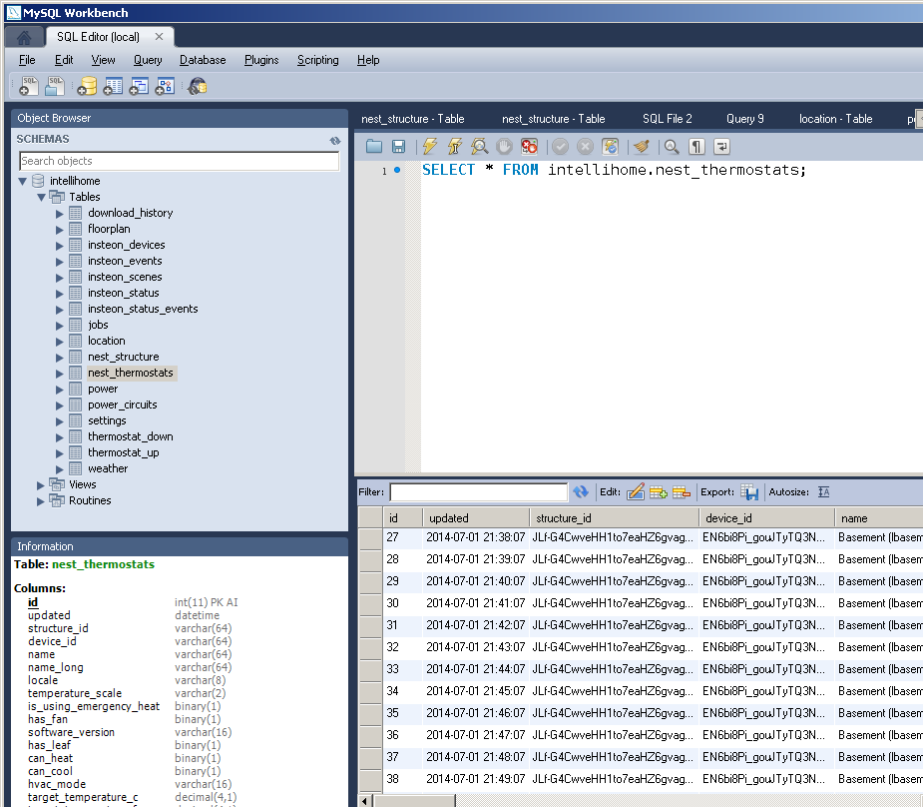Refresh the schemas list
This screenshot has height=807, width=923.
[335, 140]
